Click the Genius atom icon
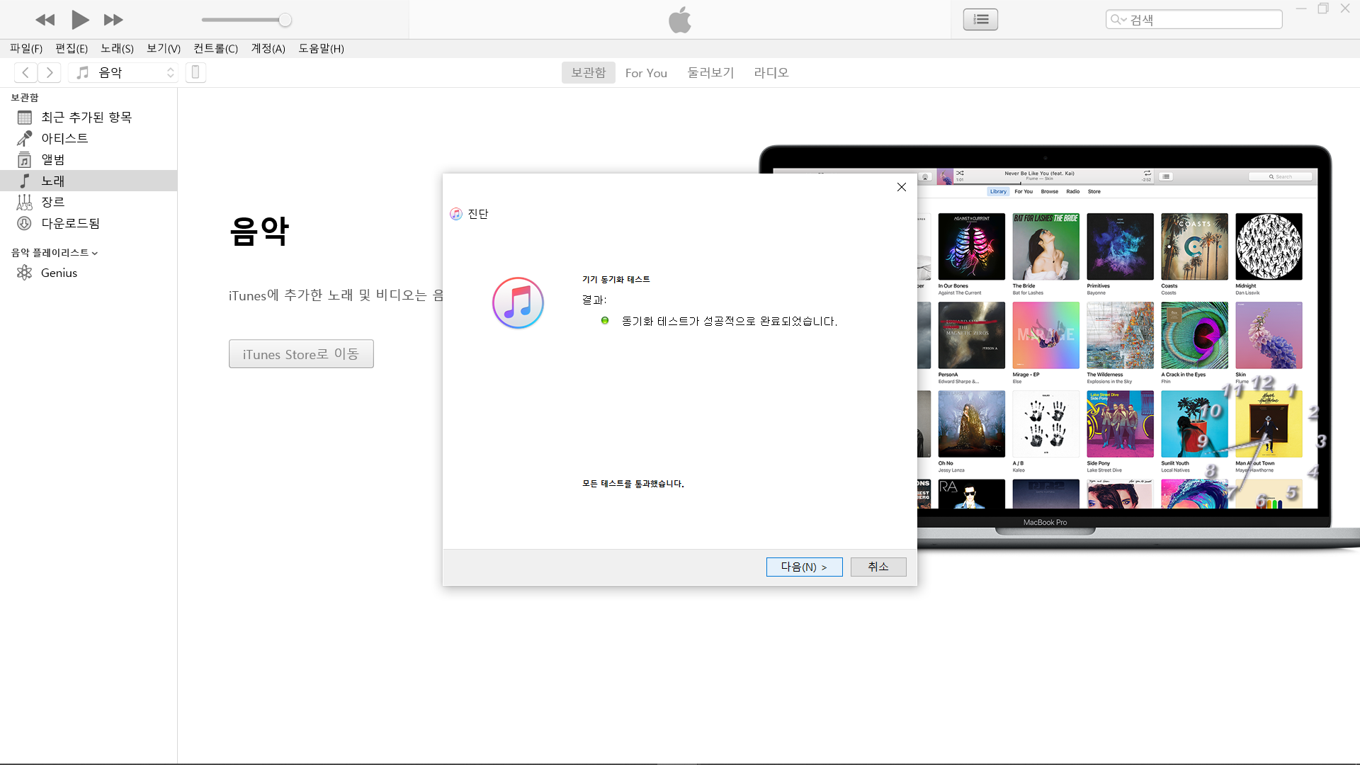1360x765 pixels. 25,273
